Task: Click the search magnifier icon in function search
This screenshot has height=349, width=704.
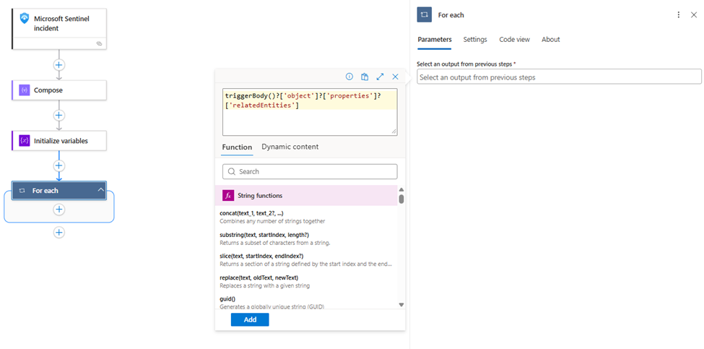Action: [232, 171]
